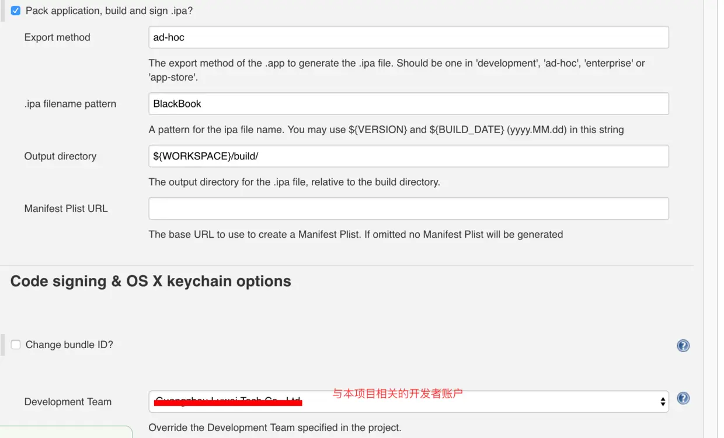Image resolution: width=724 pixels, height=438 pixels.
Task: Click the 'Code signing & OS X keychain options' heading
Action: [151, 281]
